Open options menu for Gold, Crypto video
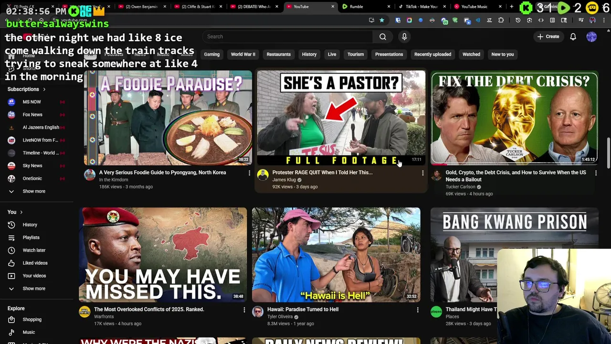The height and width of the screenshot is (344, 611). click(x=596, y=173)
